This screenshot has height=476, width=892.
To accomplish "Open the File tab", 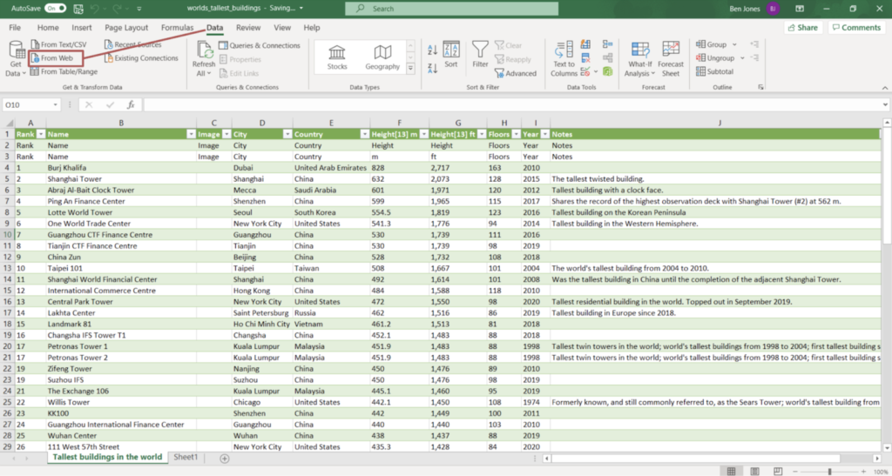I will [x=15, y=27].
